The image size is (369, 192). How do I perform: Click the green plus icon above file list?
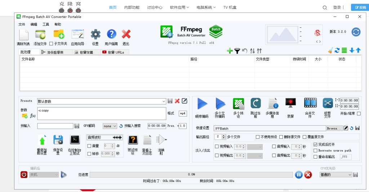tap(230, 51)
